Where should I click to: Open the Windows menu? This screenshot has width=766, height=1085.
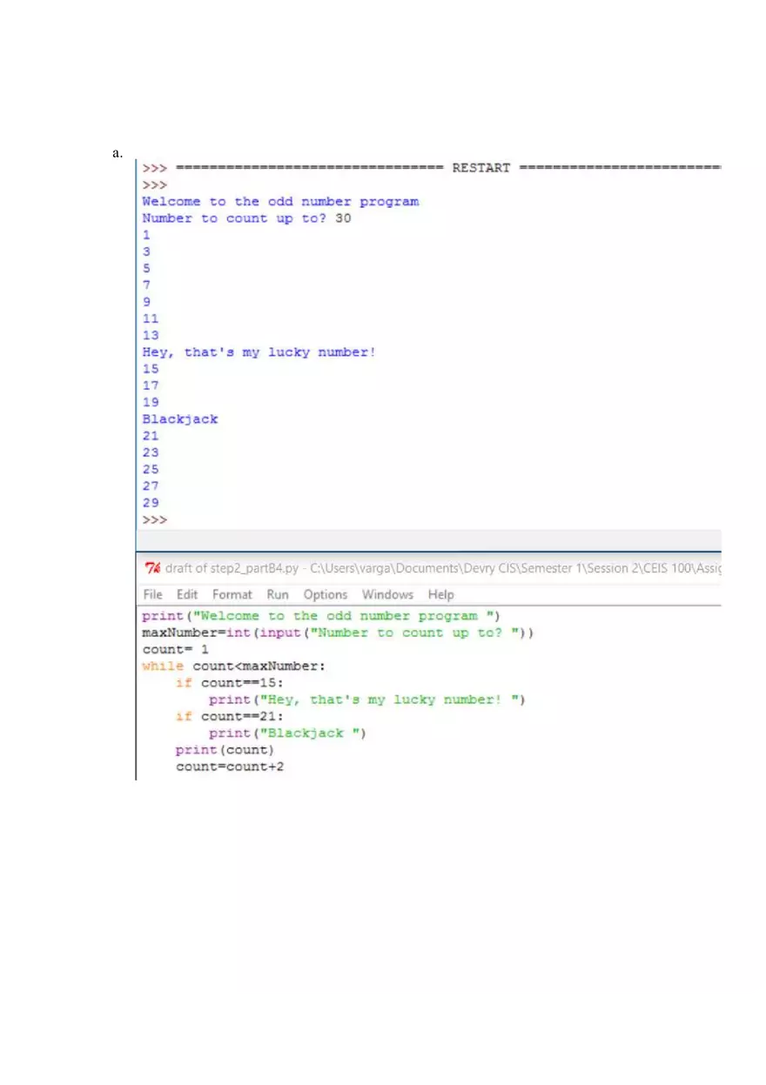coord(387,595)
